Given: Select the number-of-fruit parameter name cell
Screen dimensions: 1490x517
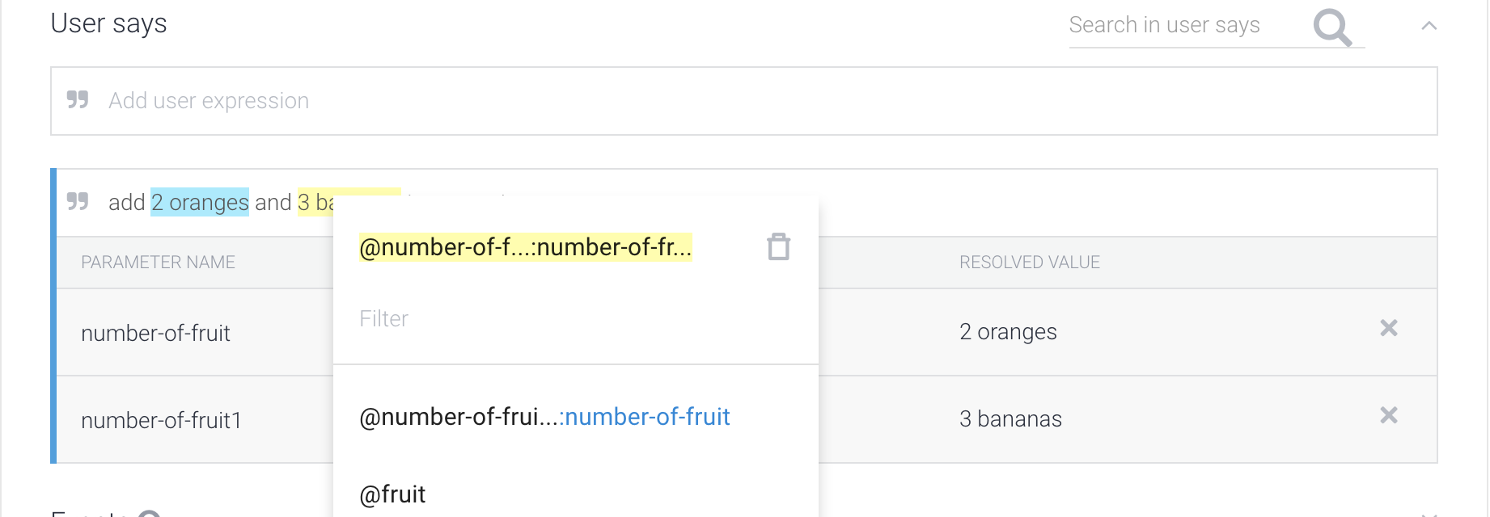Looking at the screenshot, I should (x=156, y=333).
